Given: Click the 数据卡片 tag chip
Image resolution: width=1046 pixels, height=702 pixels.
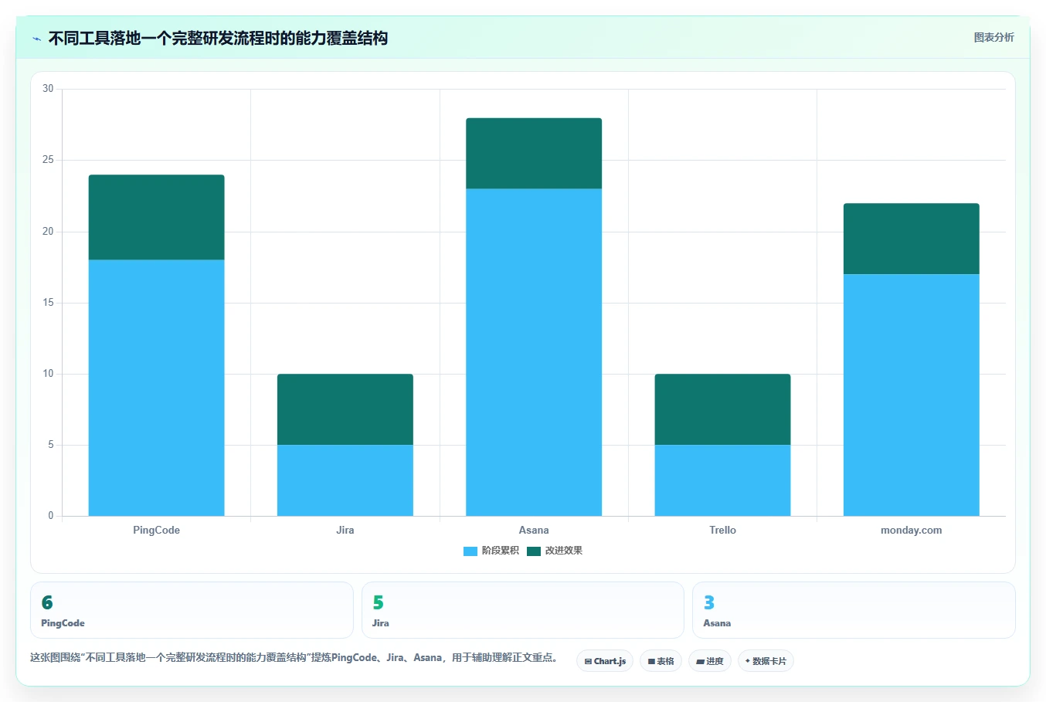Looking at the screenshot, I should click(x=766, y=661).
